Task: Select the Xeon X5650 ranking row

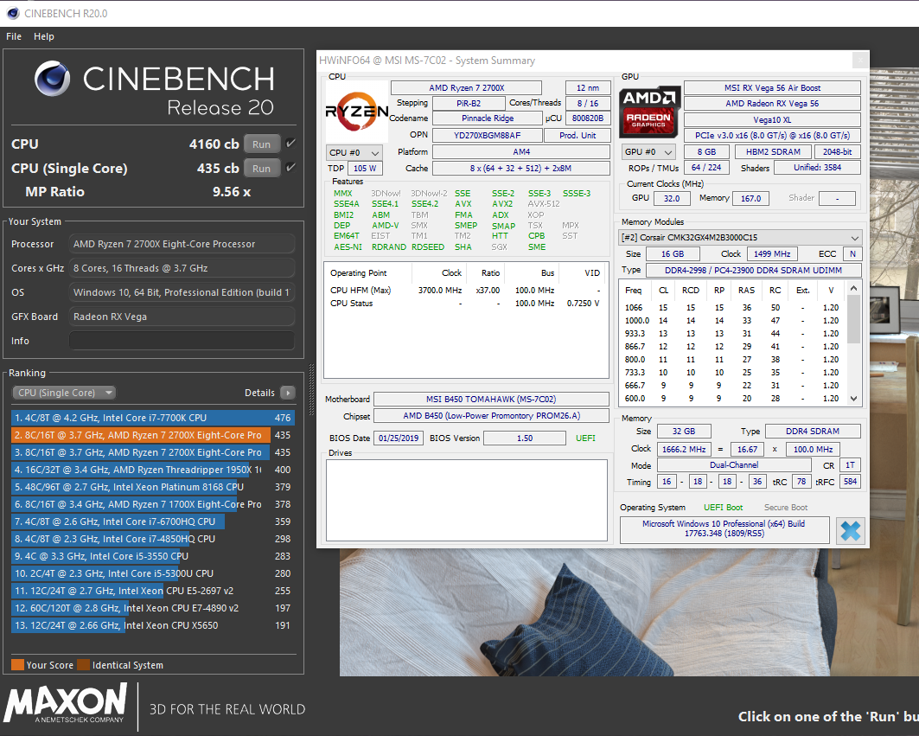Action: click(x=152, y=625)
